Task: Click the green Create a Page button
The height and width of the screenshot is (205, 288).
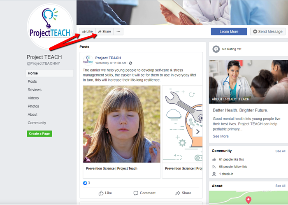Action: (39, 133)
